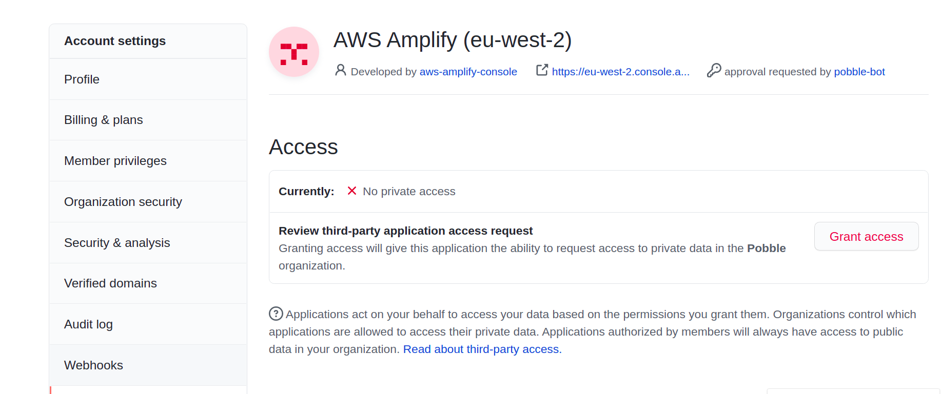The width and height of the screenshot is (941, 394).
Task: Visit the eu-west-2 console URL link
Action: 620,72
